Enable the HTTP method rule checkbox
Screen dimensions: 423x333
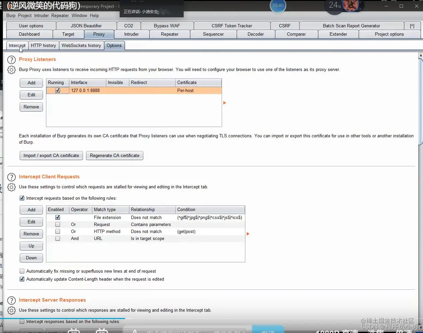click(58, 231)
